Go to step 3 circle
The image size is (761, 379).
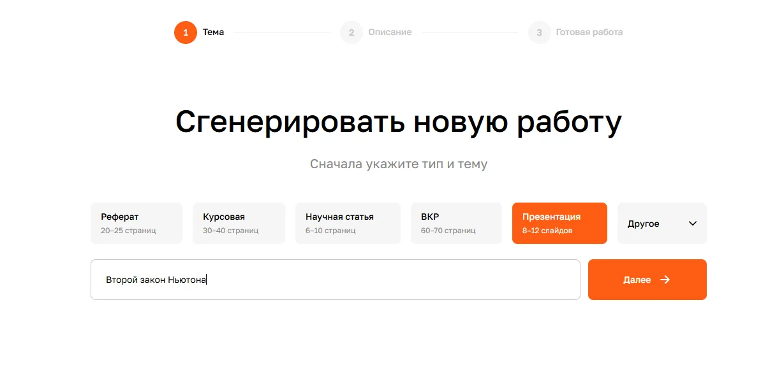tap(539, 32)
